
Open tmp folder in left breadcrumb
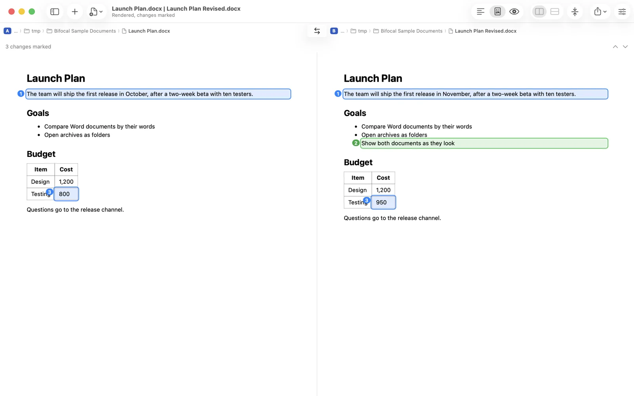click(32, 31)
